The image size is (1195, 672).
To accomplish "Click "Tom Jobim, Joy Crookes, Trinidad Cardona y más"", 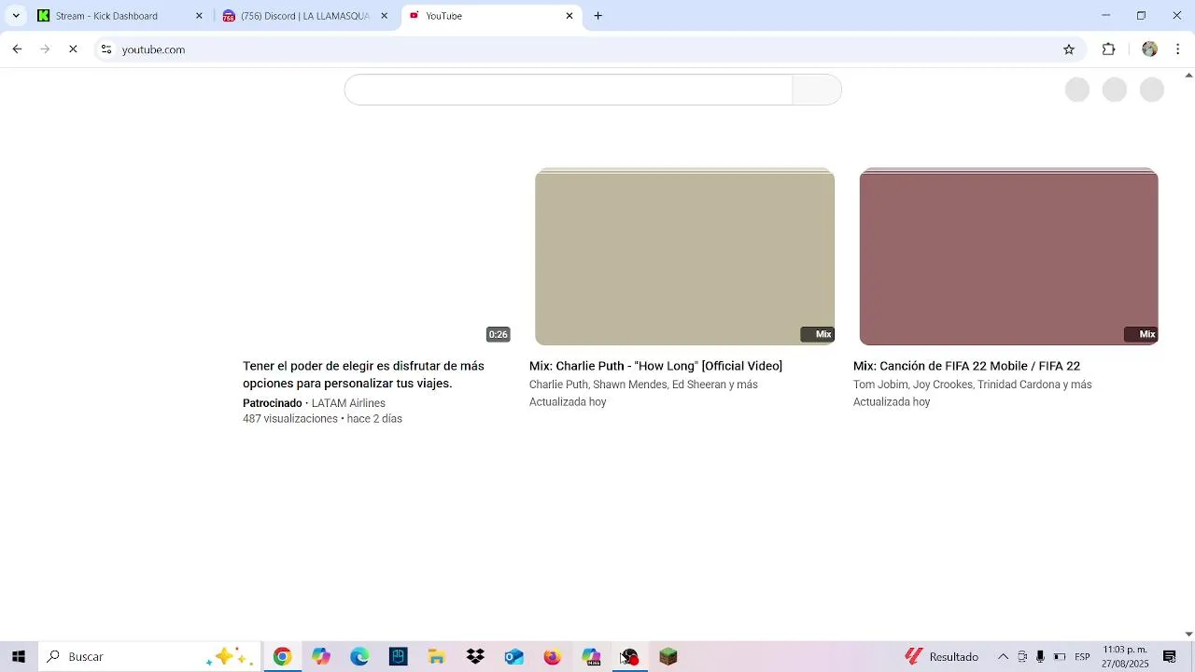I will click(x=972, y=385).
